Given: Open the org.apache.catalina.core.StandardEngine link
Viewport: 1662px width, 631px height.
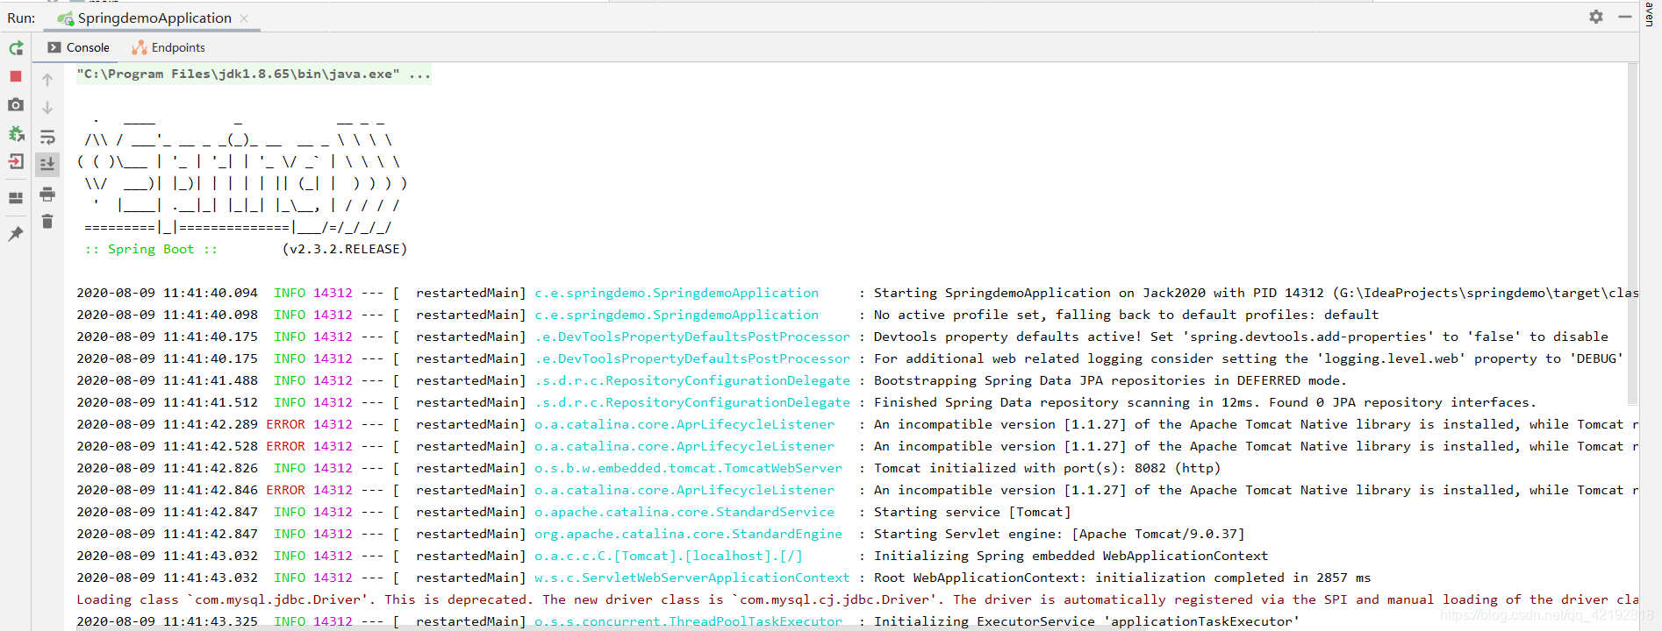Looking at the screenshot, I should (x=688, y=534).
